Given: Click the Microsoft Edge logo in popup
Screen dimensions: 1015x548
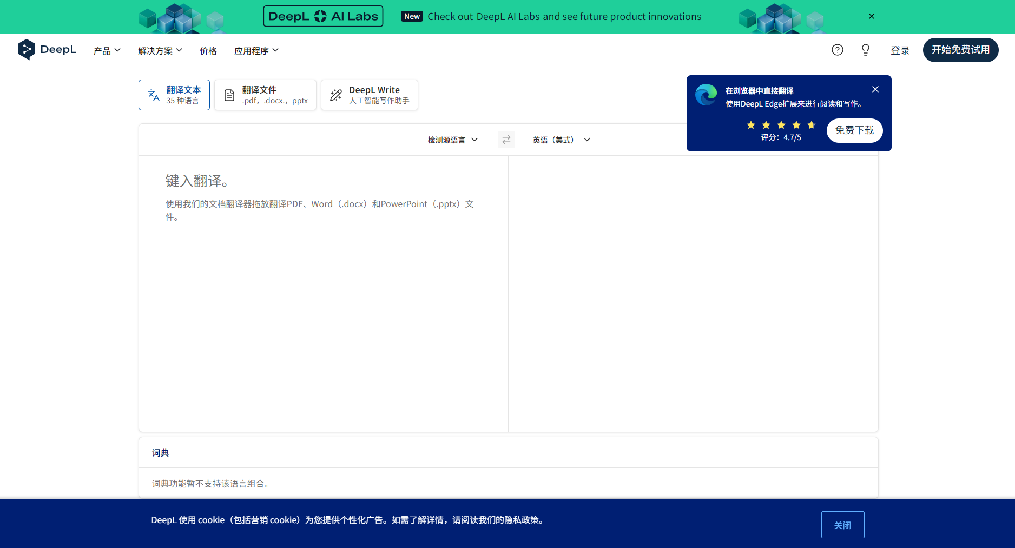Looking at the screenshot, I should (706, 95).
